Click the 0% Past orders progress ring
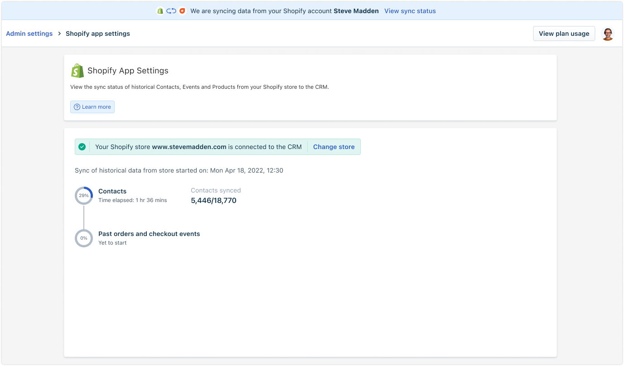 (84, 238)
